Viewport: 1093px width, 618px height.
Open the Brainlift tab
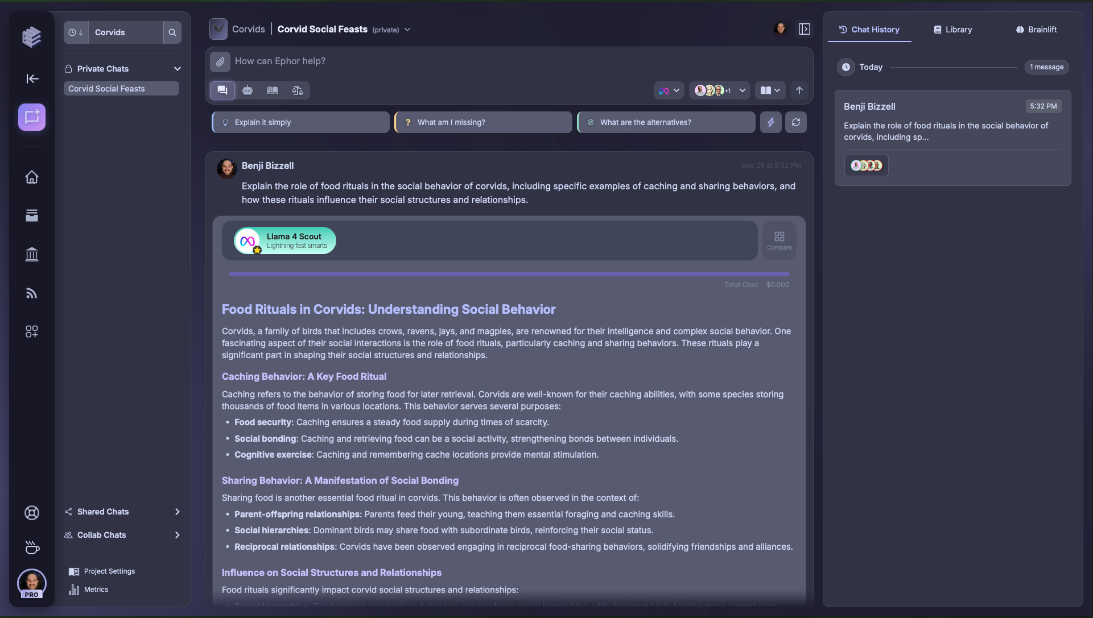point(1036,30)
